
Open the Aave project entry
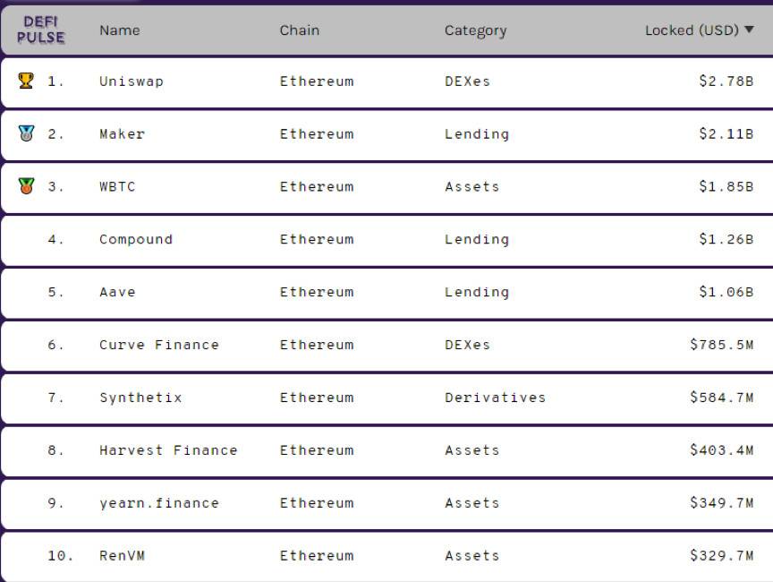[117, 292]
